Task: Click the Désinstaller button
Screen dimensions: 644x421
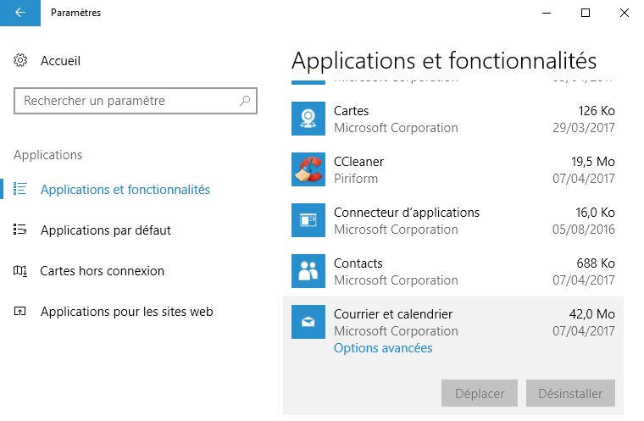Action: [570, 393]
